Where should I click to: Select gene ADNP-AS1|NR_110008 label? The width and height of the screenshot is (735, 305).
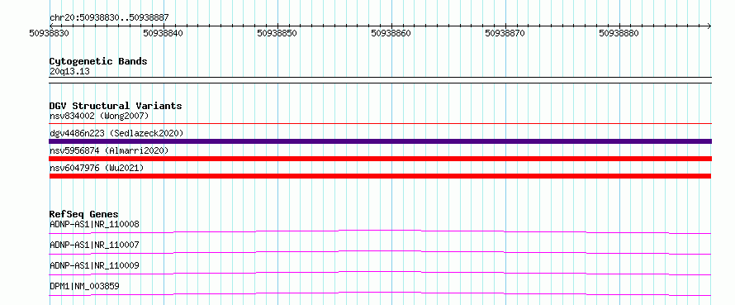94,224
